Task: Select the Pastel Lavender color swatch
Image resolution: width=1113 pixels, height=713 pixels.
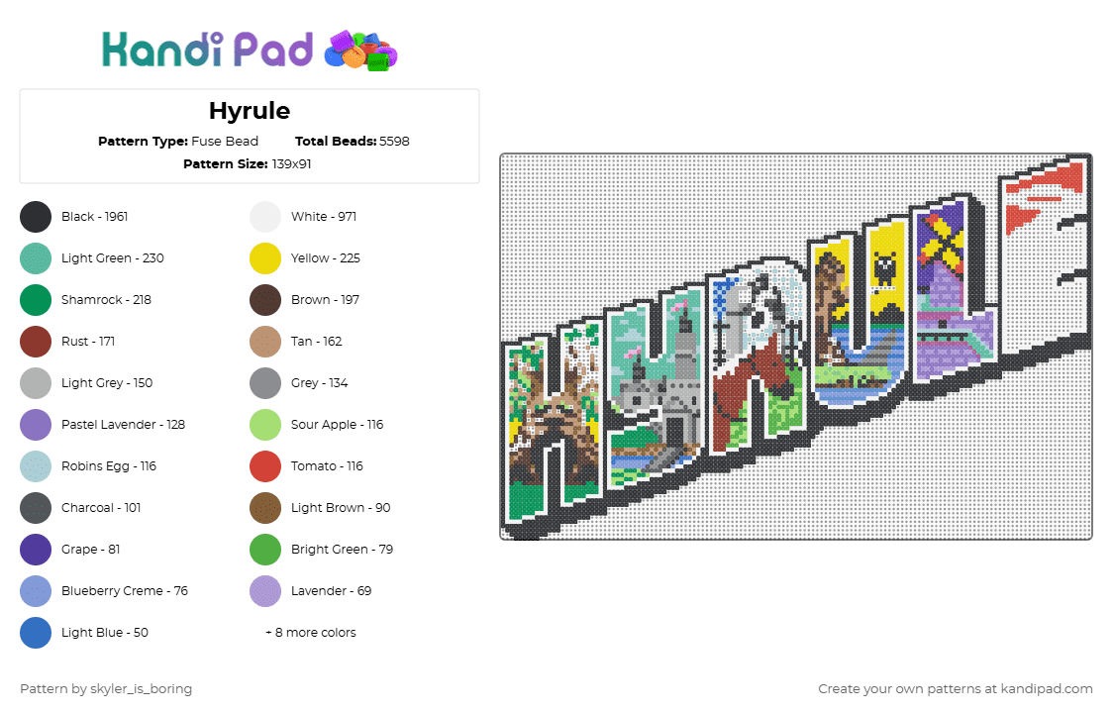Action: tap(36, 425)
